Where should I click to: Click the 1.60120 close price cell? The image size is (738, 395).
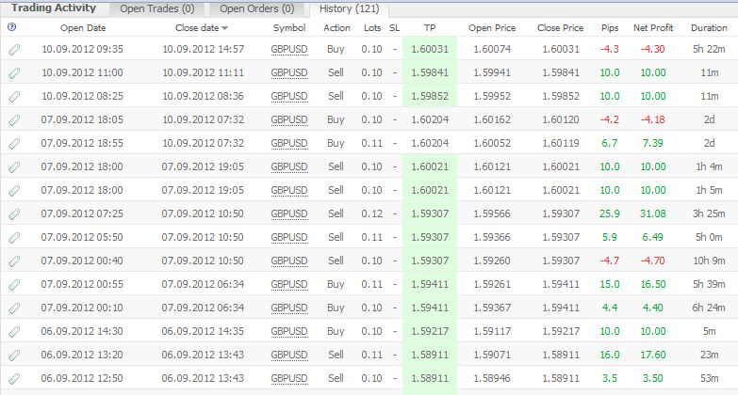tap(561, 119)
